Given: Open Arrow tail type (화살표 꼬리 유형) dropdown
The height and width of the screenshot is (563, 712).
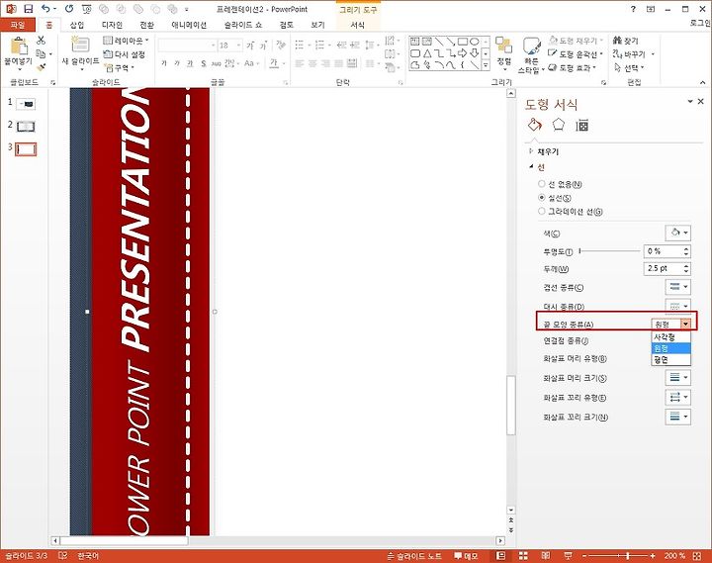Looking at the screenshot, I should (x=678, y=397).
